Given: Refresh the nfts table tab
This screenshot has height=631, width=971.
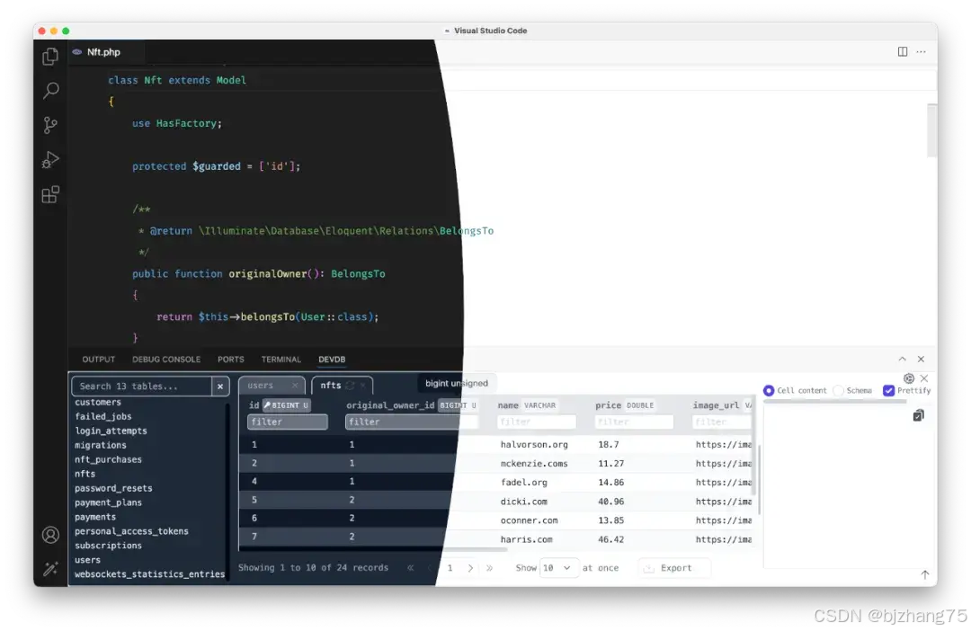Looking at the screenshot, I should [350, 386].
